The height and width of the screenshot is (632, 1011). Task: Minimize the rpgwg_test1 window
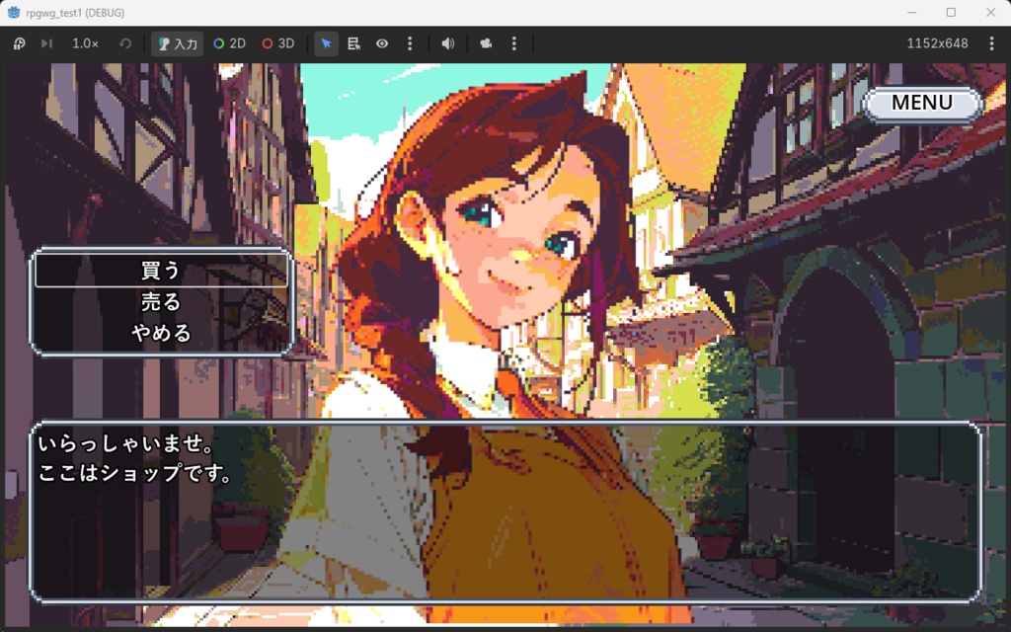tap(911, 12)
